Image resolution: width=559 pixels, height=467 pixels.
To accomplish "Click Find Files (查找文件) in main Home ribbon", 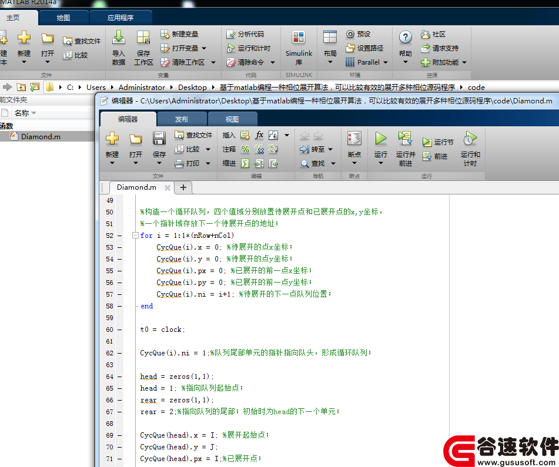I will click(82, 41).
